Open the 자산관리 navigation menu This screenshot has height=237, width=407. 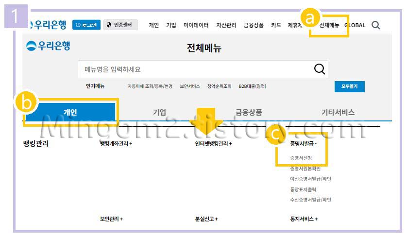[x=226, y=25]
